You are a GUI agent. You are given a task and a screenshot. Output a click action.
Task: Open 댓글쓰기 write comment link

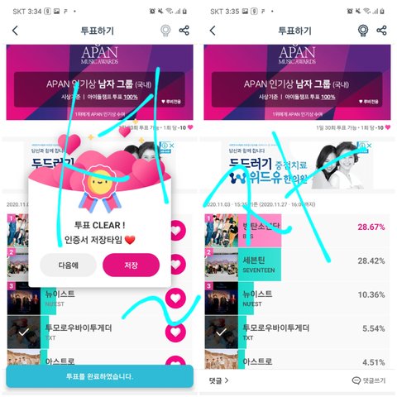tap(369, 380)
